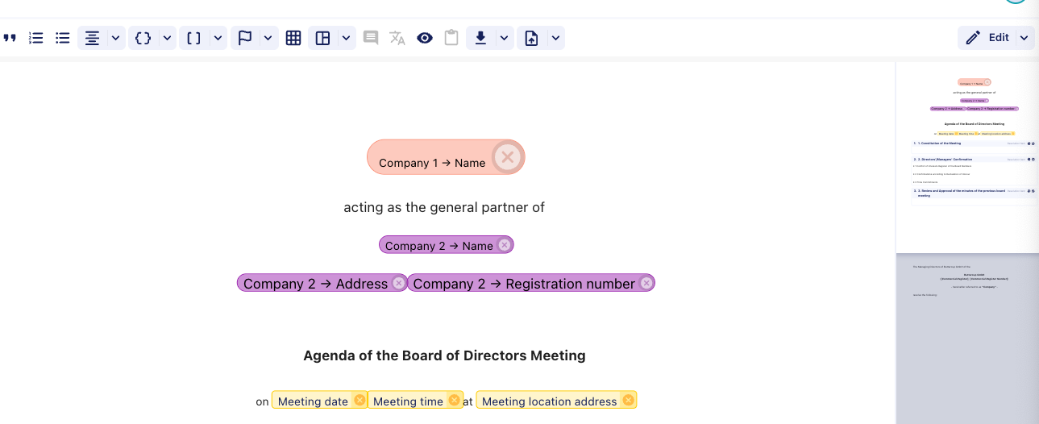This screenshot has height=424, width=1039.
Task: Open the flag options dropdown arrow
Action: click(x=268, y=38)
